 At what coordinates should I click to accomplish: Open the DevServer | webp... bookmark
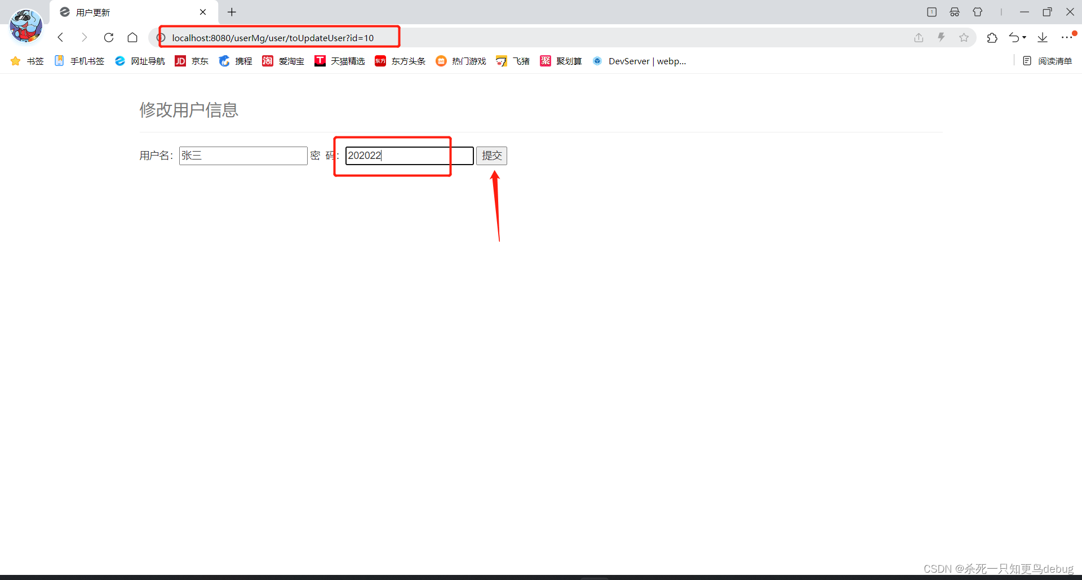pyautogui.click(x=639, y=61)
